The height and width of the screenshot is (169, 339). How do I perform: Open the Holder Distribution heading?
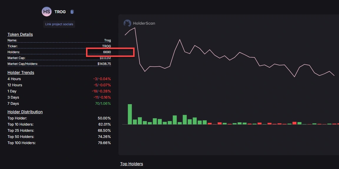pos(25,112)
